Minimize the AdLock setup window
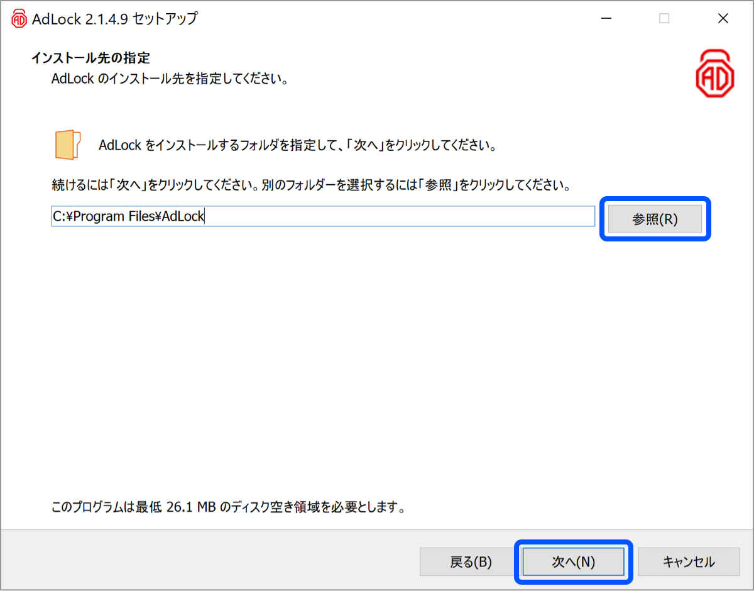Viewport: 754px width, 591px height. pos(606,19)
